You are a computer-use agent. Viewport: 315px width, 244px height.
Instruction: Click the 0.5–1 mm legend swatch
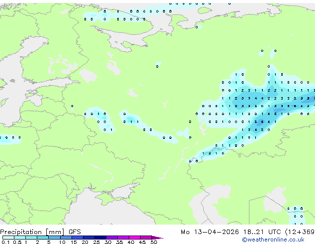point(20,238)
